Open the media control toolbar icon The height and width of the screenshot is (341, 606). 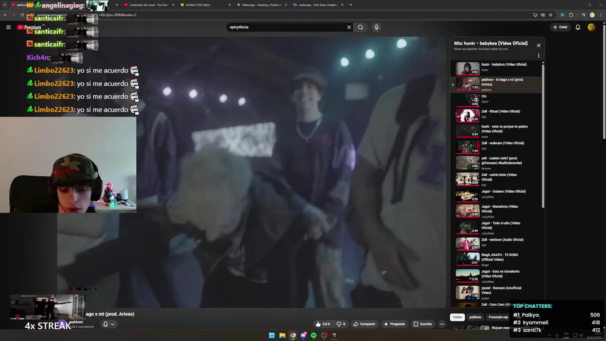584,15
